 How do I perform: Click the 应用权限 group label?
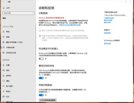[x=6, y=60]
